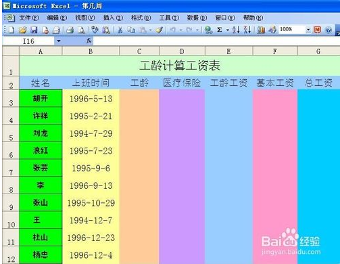Image resolution: width=340 pixels, height=264 pixels.
Task: Click the red M toolbar icon
Action: pyautogui.click(x=317, y=30)
